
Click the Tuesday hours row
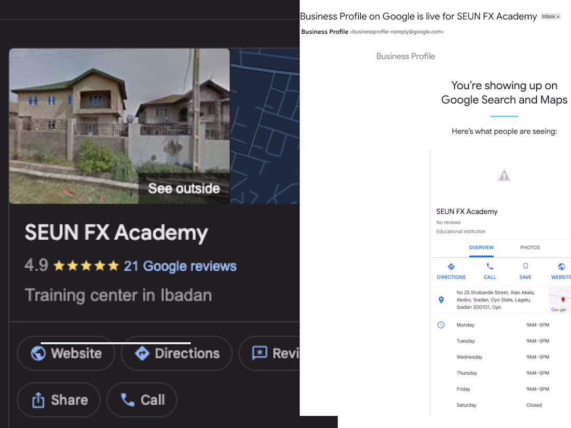[502, 341]
